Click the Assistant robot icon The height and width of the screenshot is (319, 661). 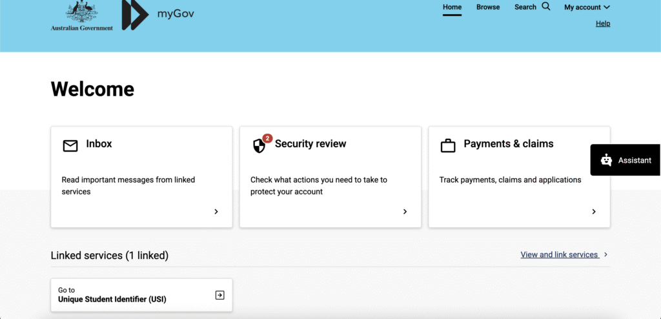(x=605, y=160)
